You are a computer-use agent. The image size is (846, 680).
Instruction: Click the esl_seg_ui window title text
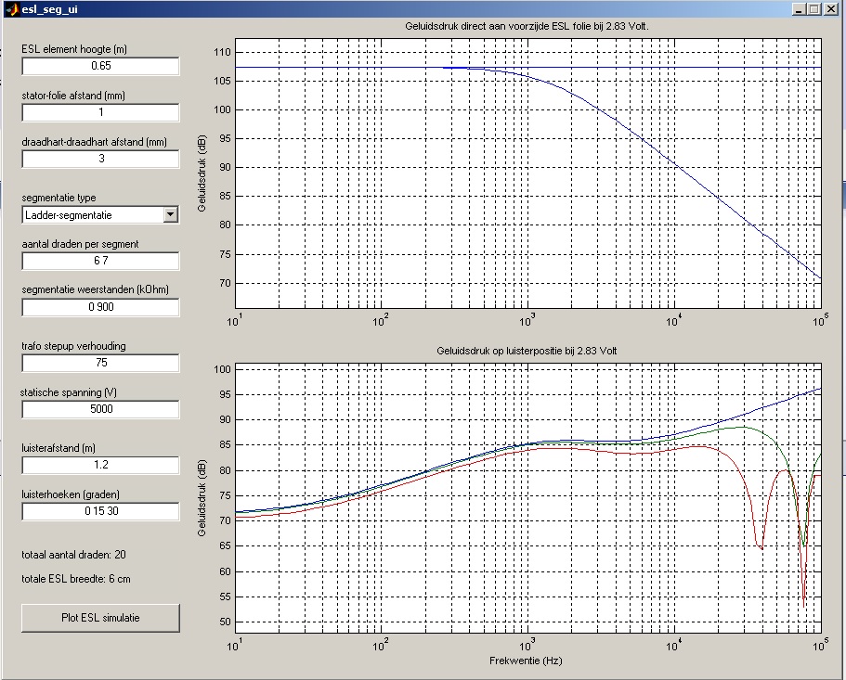(49, 9)
